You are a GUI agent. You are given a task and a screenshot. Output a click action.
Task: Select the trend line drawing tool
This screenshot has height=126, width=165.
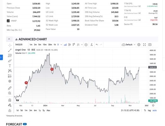pyautogui.click(x=10, y=50)
